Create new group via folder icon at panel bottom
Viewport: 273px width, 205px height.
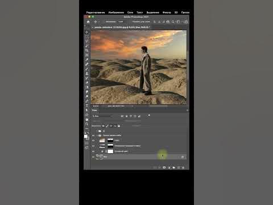pos(174,167)
